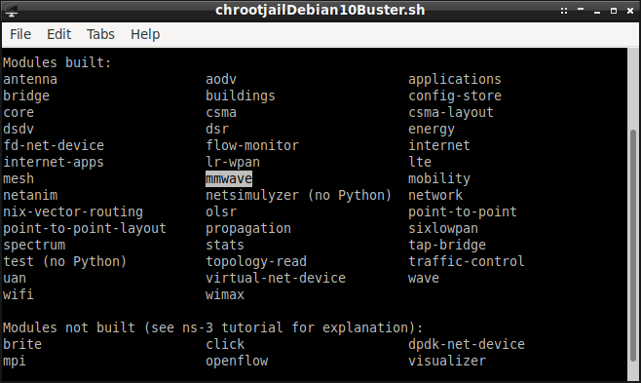
Task: Open the Help menu
Action: click(145, 34)
